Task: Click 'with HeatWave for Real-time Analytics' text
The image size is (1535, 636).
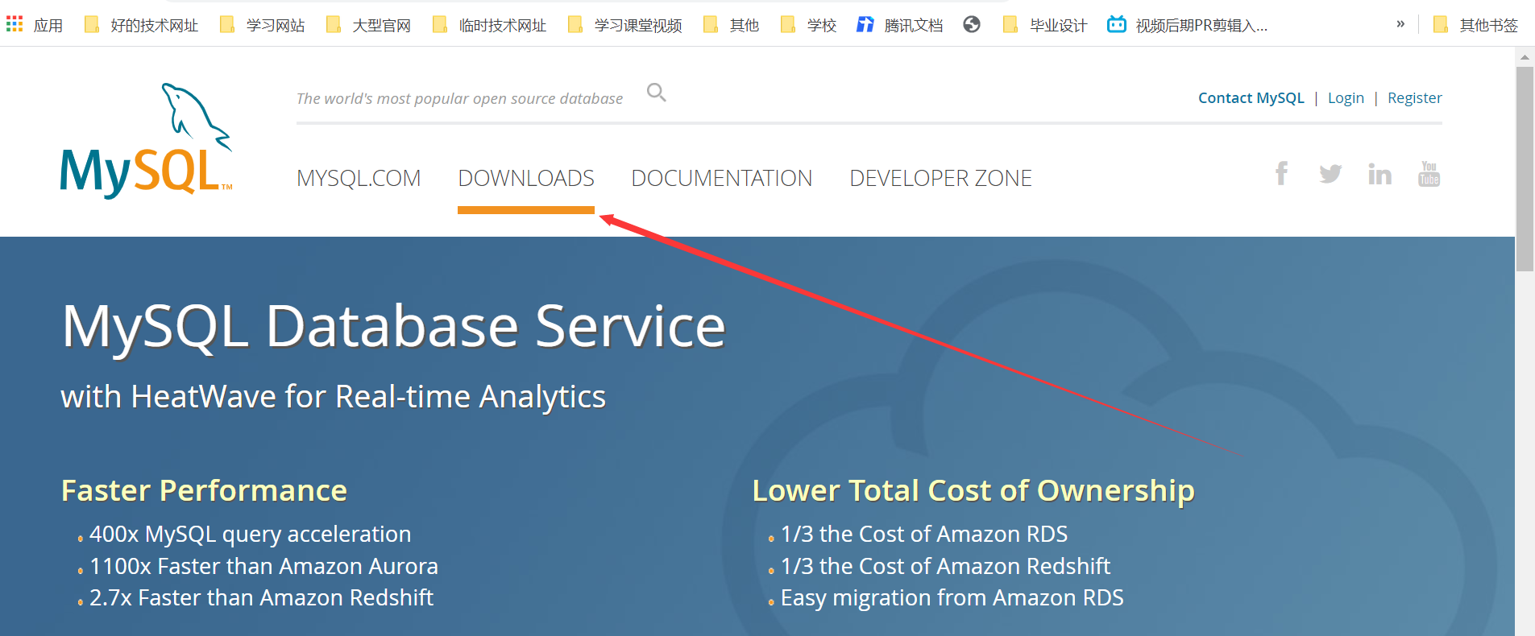Action: click(x=333, y=397)
